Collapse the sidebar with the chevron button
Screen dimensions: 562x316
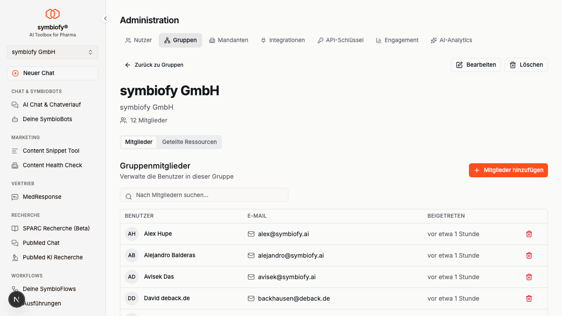(x=105, y=18)
